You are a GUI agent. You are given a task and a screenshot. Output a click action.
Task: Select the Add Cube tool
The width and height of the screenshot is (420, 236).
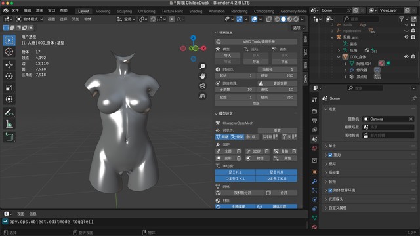[x=9, y=137]
